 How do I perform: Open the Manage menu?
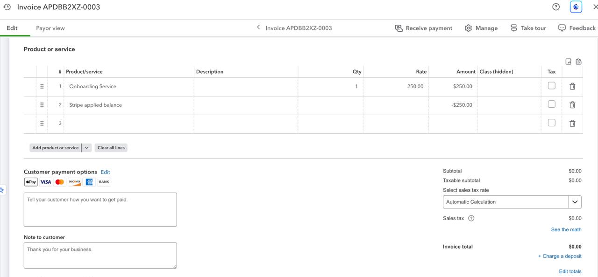481,28
